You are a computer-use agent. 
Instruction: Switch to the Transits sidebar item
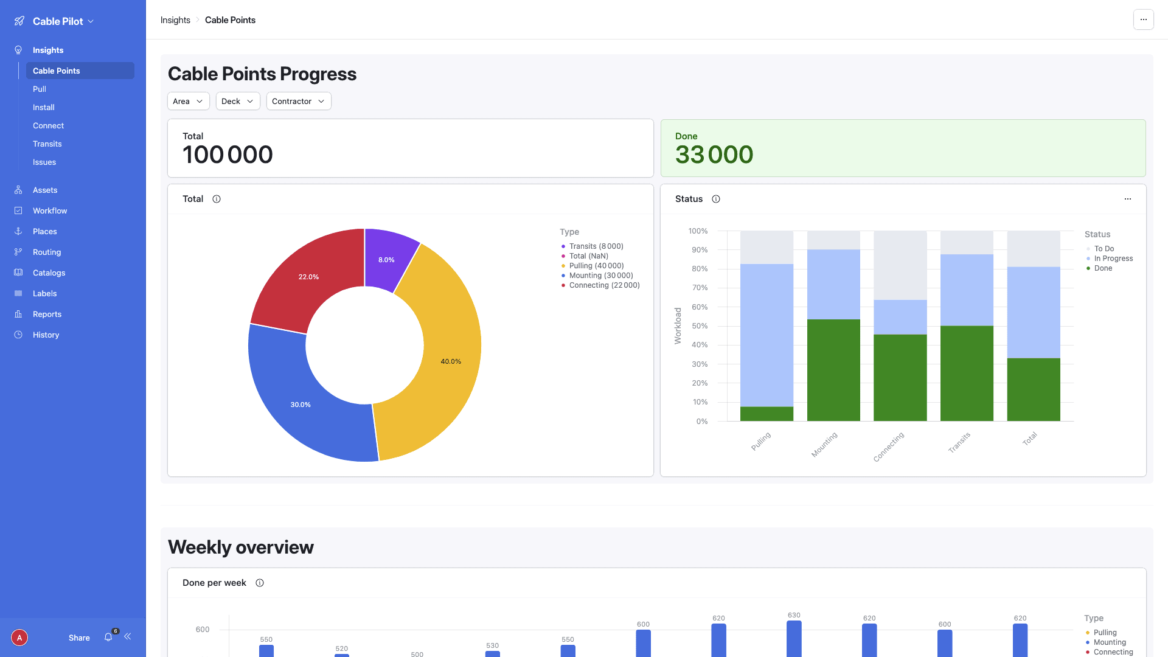pyautogui.click(x=47, y=144)
